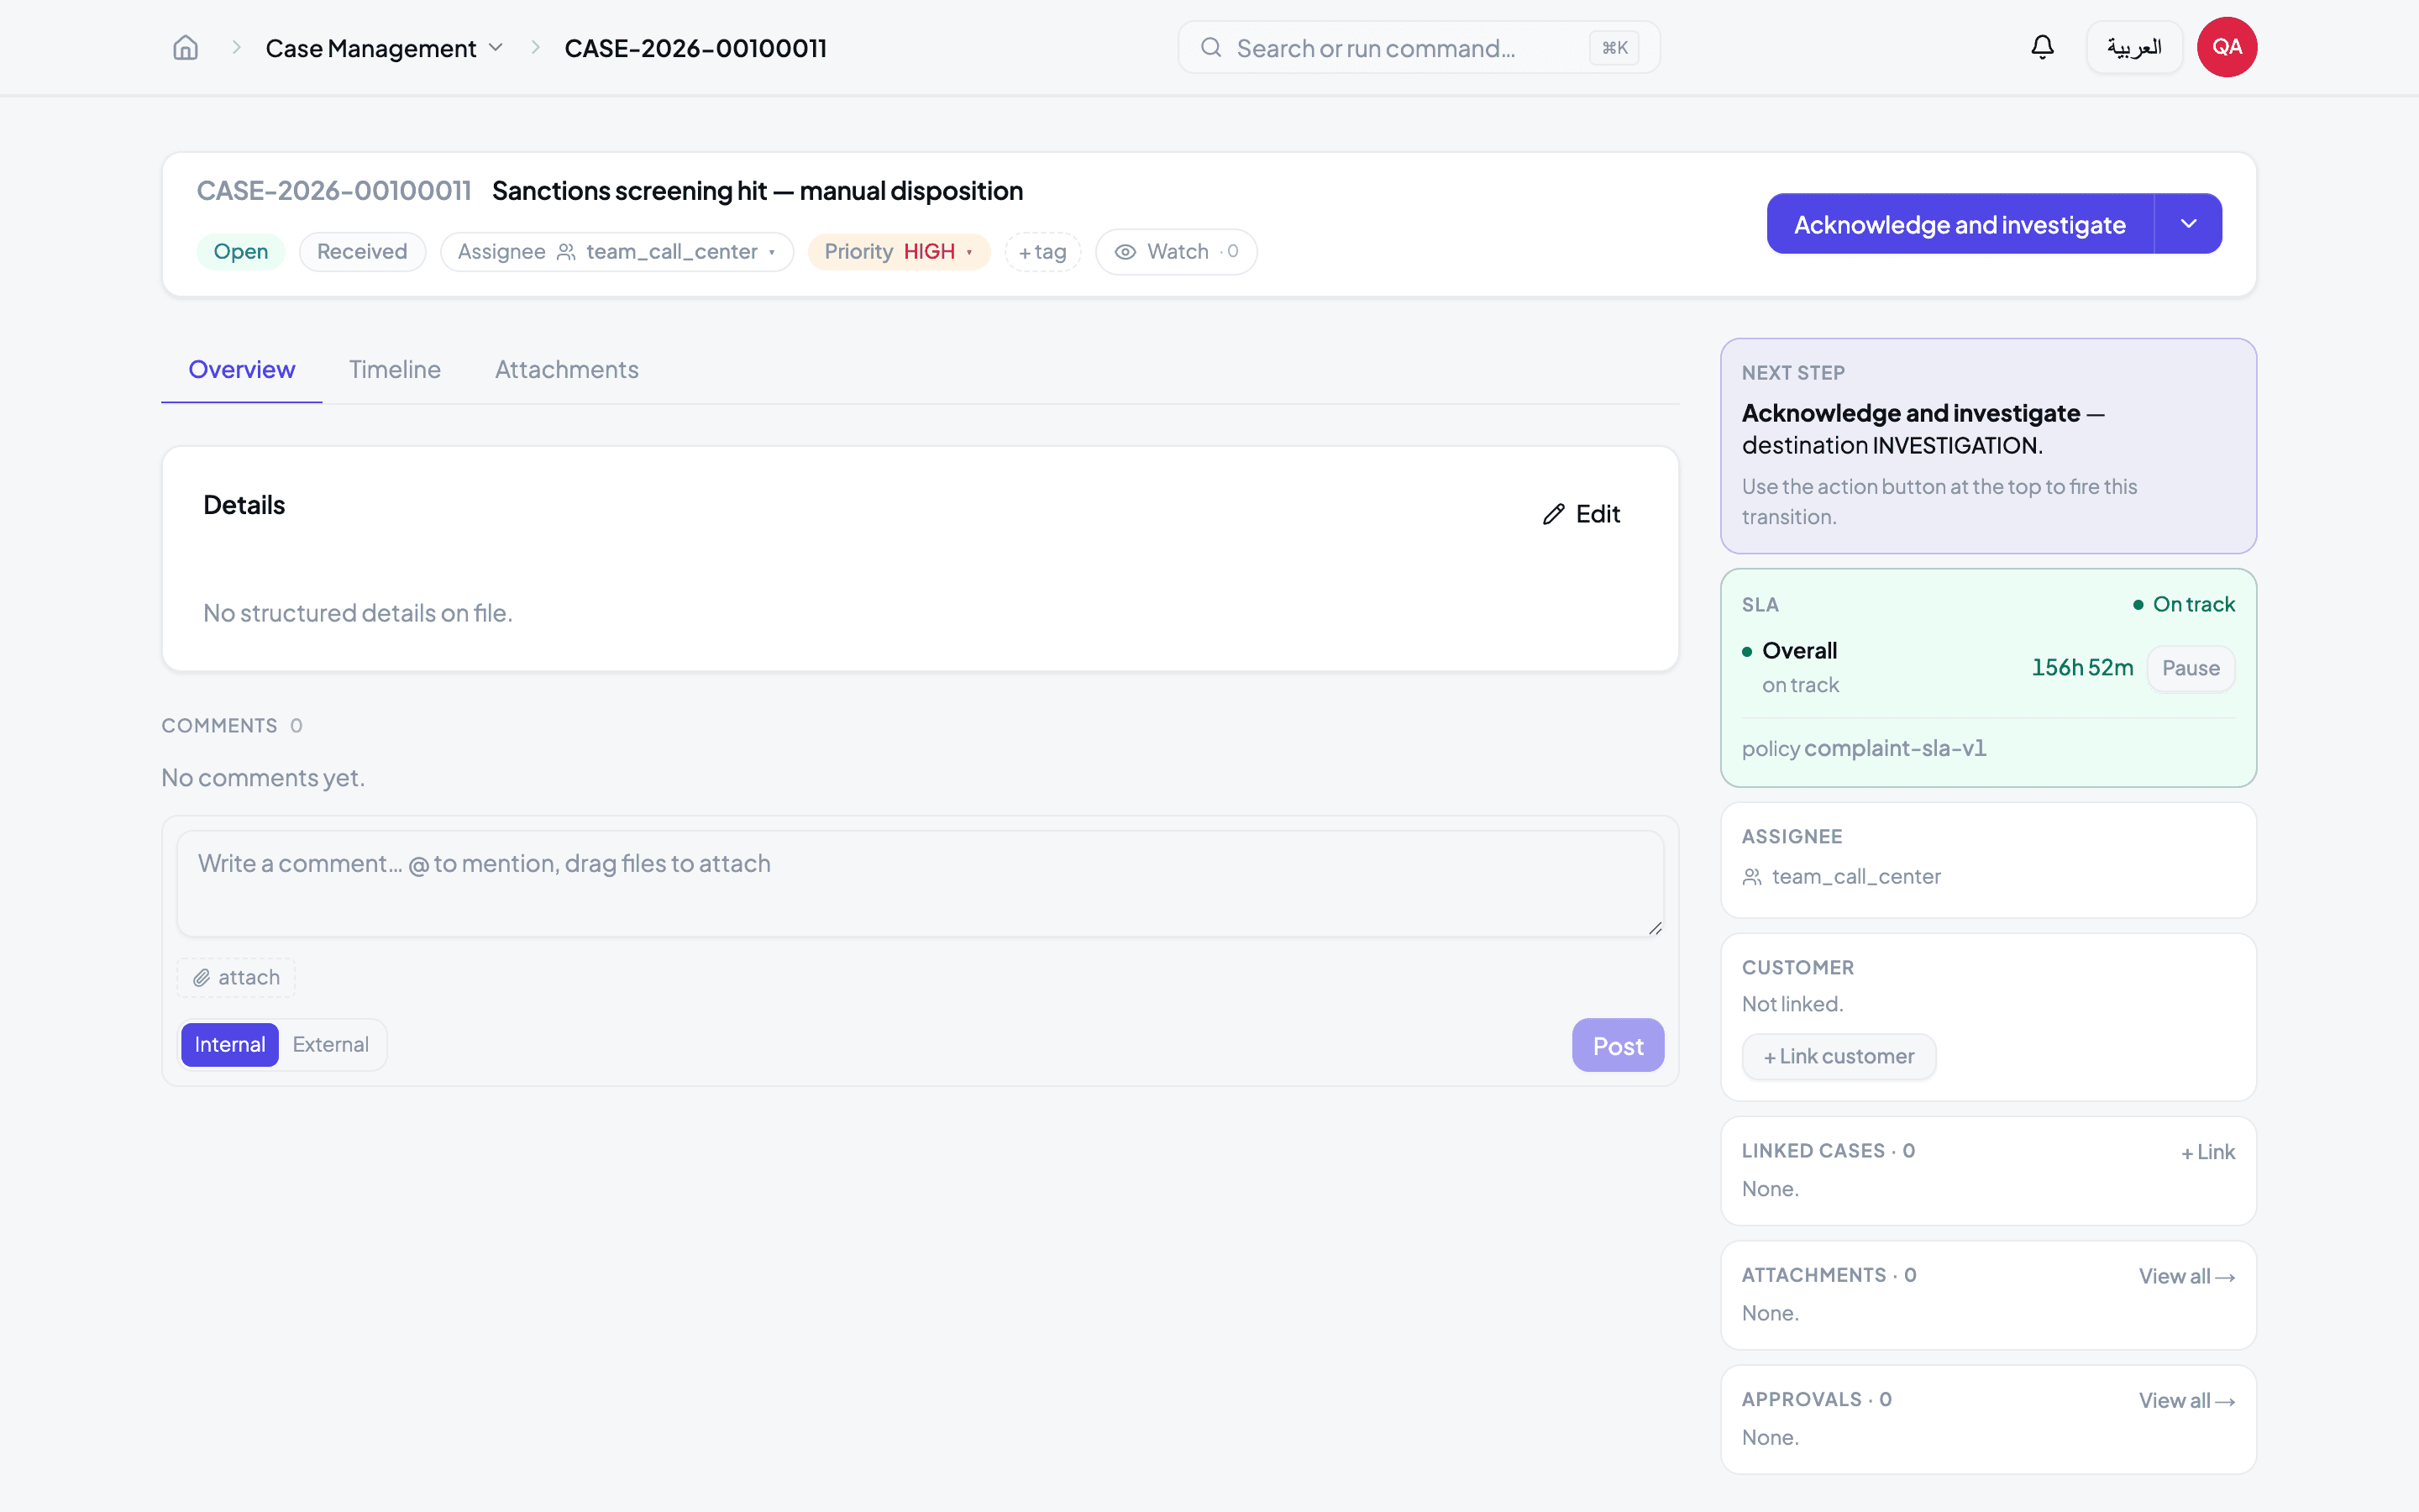
Task: Click the pencil Edit icon in Details
Action: pos(1553,514)
